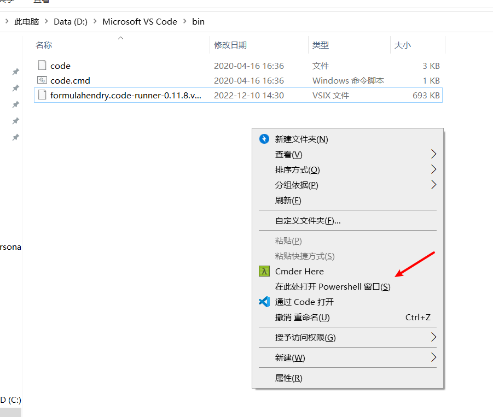493x417 pixels.
Task: Expand the 授予访问权限(G) submenu chevron
Action: pyautogui.click(x=433, y=337)
